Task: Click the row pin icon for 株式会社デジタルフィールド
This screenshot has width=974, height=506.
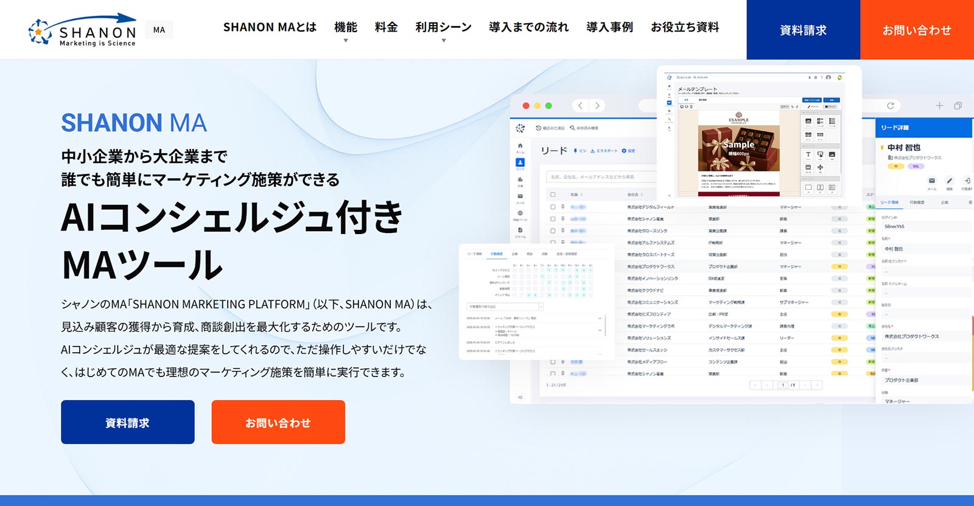Action: (563, 207)
